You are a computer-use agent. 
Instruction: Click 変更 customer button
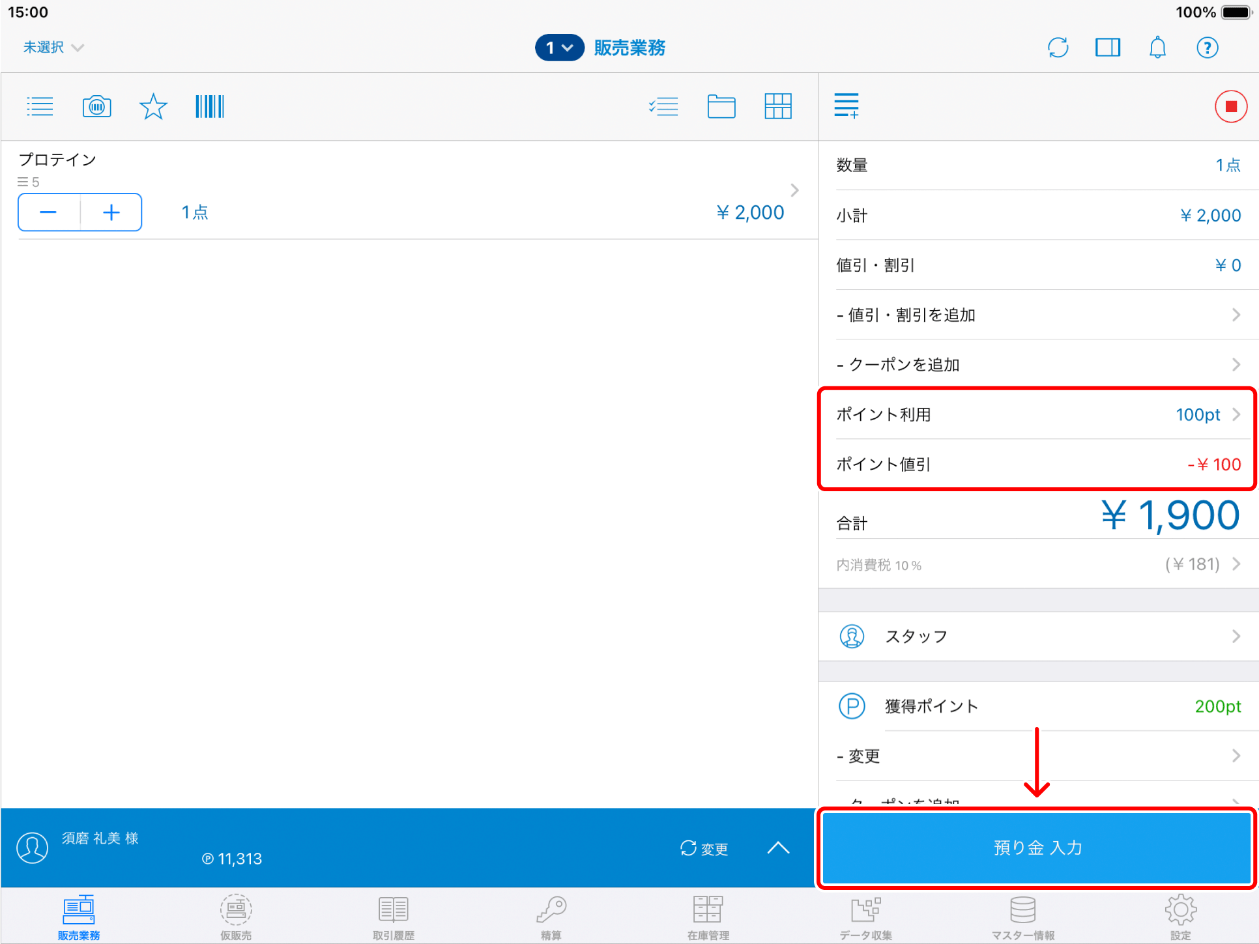(704, 848)
